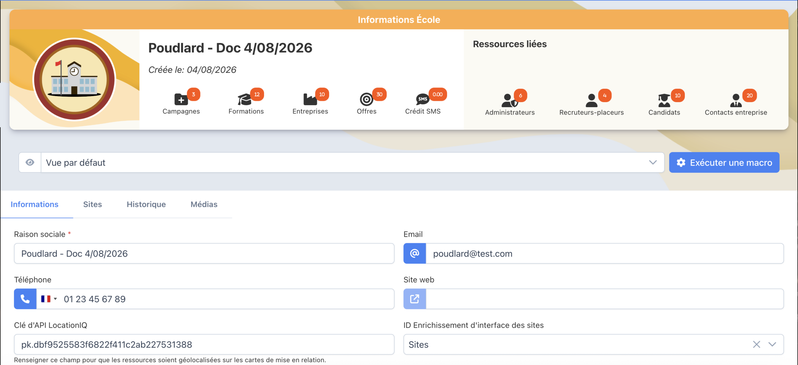Open the Recruteurs-placeurs person icon
Image resolution: width=798 pixels, height=365 pixels.
coord(591,100)
